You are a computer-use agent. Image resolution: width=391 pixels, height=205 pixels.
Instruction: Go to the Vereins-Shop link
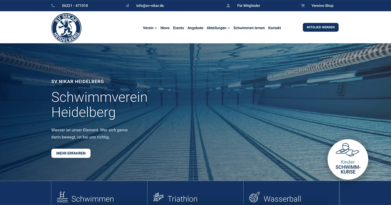[x=323, y=6]
